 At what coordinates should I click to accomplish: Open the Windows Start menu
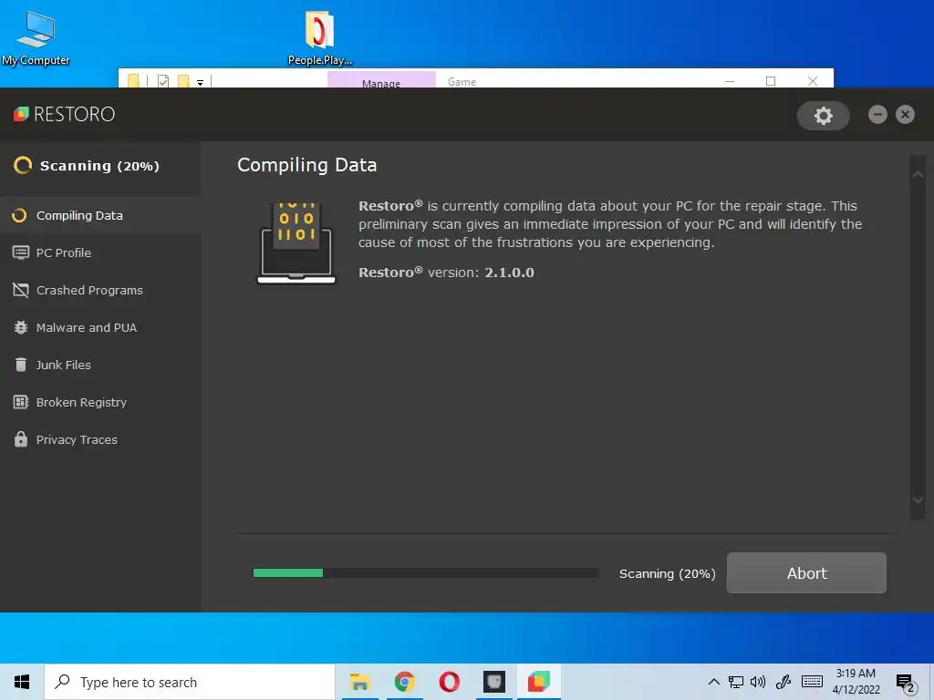22,682
